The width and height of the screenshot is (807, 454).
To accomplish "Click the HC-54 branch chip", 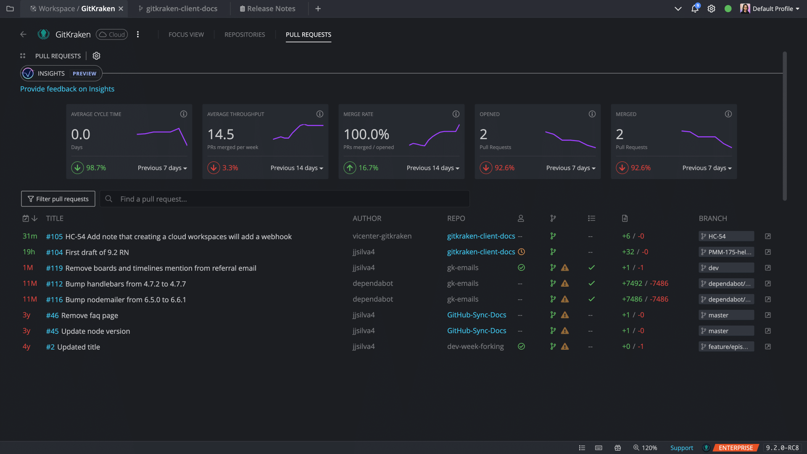I will (726, 236).
